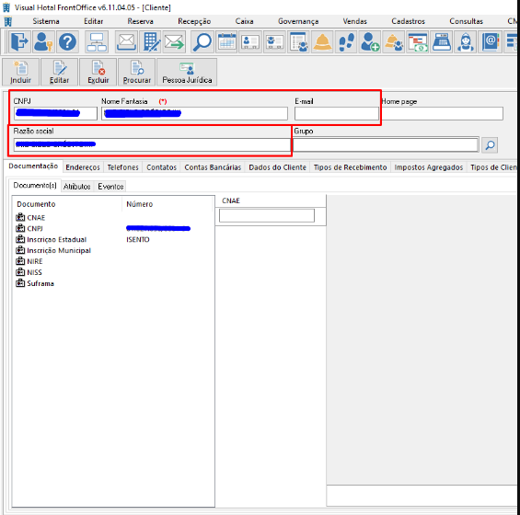
Task: Open the envelope inbox toolbar icon
Action: pos(126,41)
